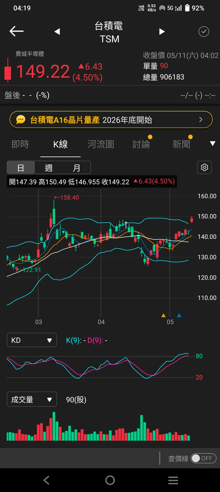This screenshot has width=220, height=492.
Task: Tap the 04 month axis label
Action: click(101, 322)
